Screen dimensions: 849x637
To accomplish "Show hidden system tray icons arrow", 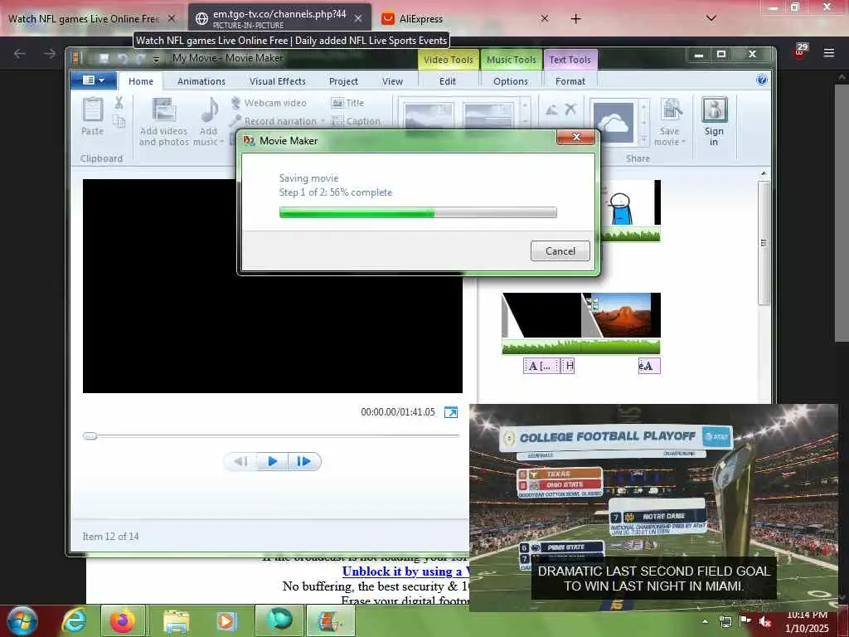I will [705, 621].
